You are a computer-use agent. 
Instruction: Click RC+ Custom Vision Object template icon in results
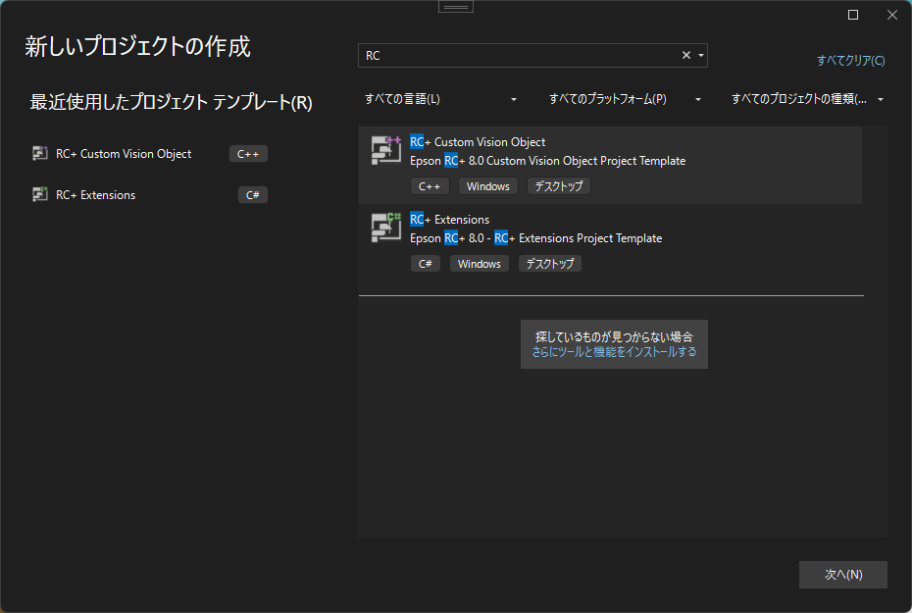386,150
